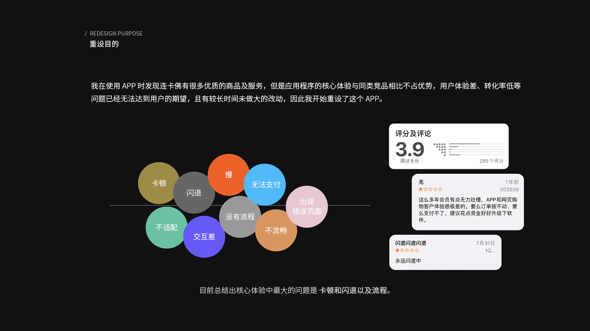This screenshot has height=331, width=590.
Task: Click the 7月31日 review date
Action: click(485, 243)
